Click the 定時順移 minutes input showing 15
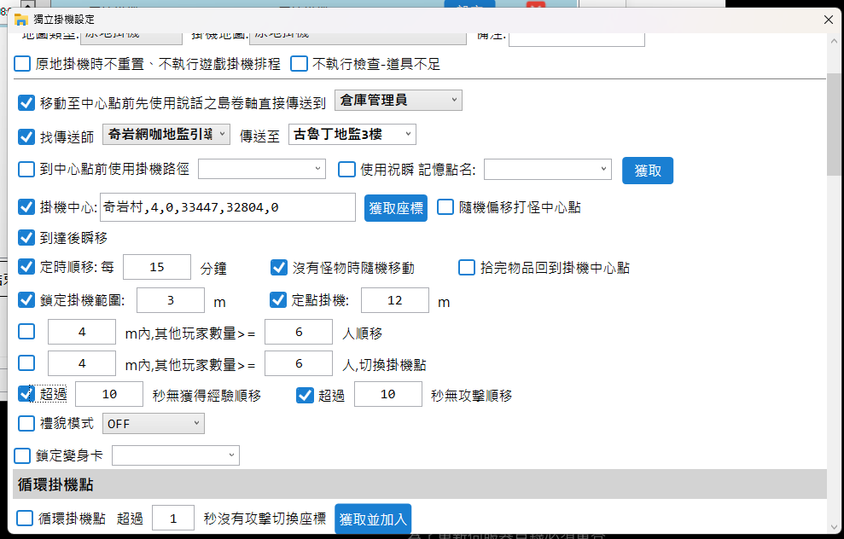Screen dimensions: 844x539 pos(157,267)
